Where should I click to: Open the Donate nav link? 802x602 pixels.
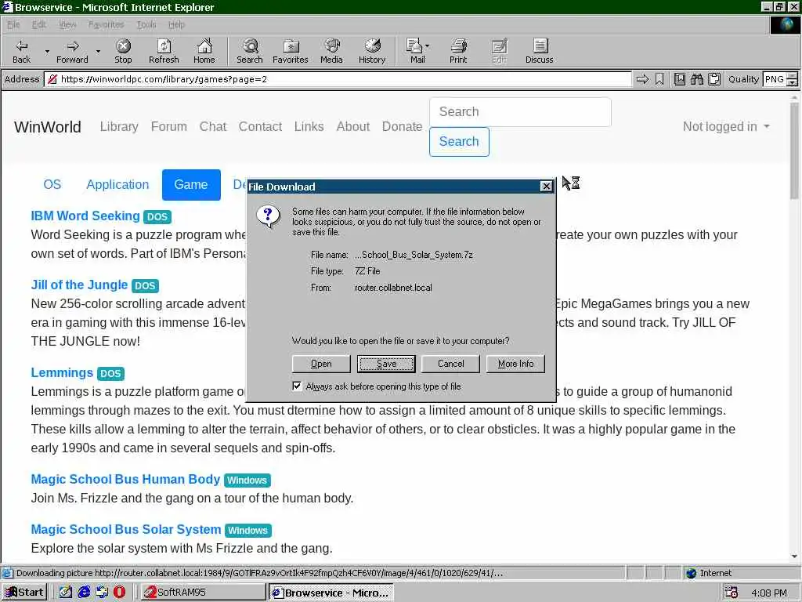pos(402,126)
